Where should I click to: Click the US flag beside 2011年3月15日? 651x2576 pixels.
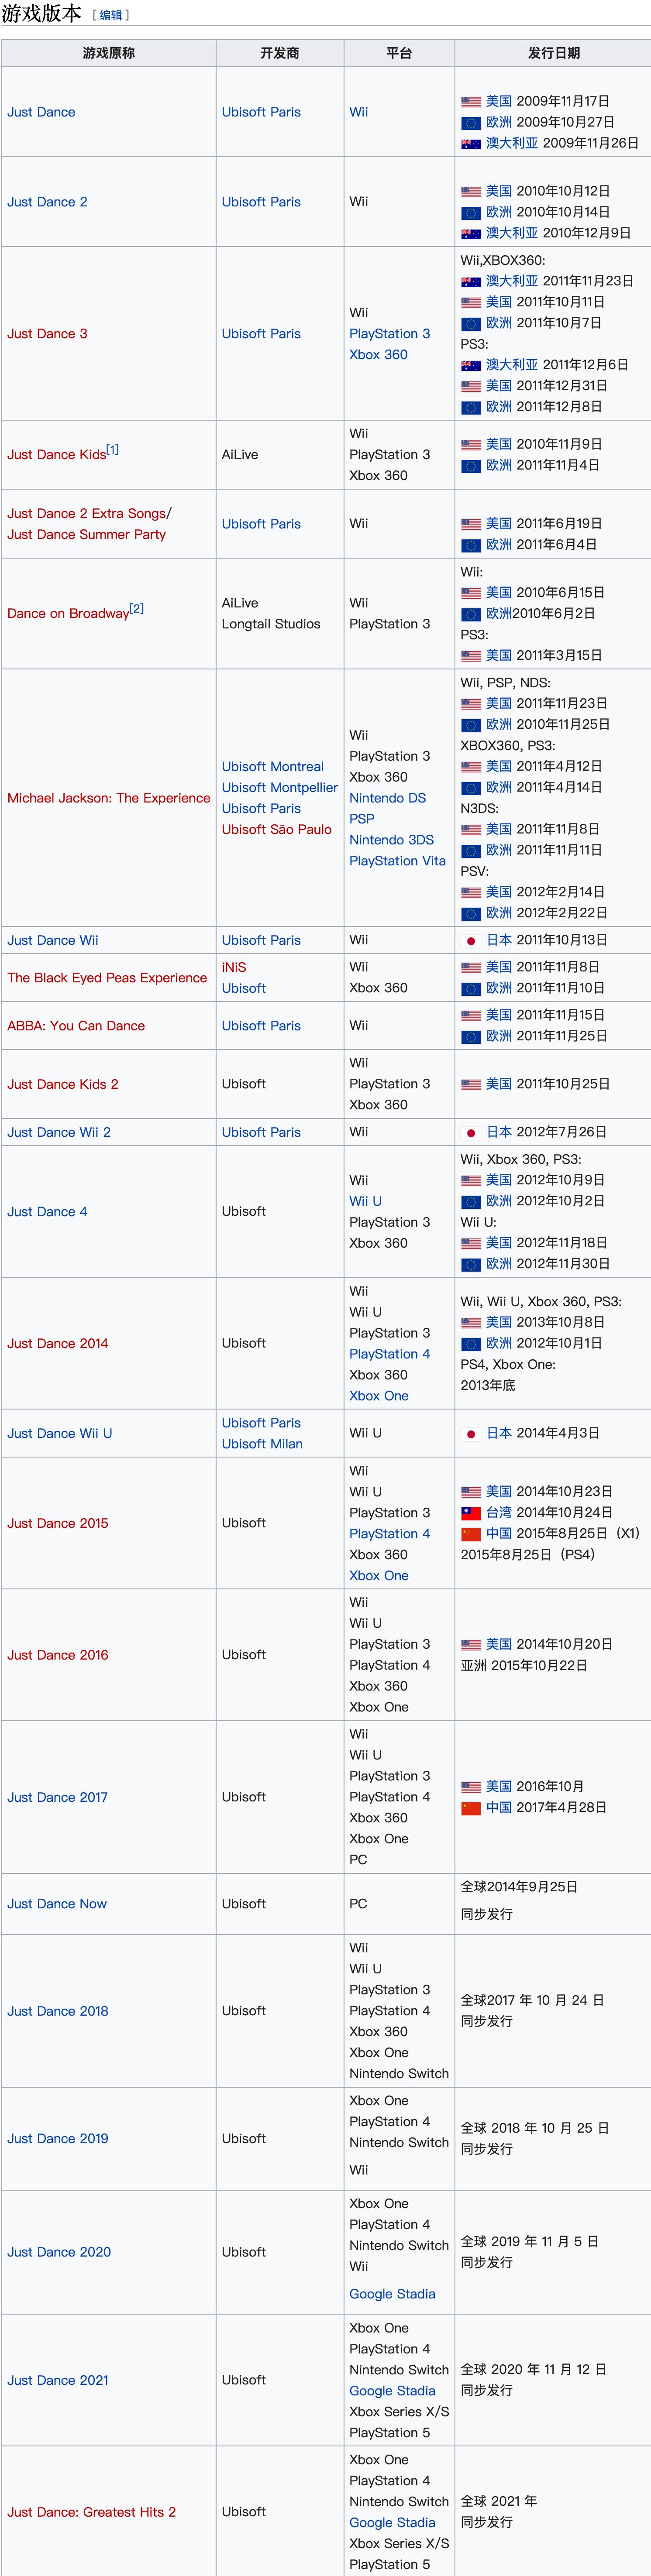471,656
